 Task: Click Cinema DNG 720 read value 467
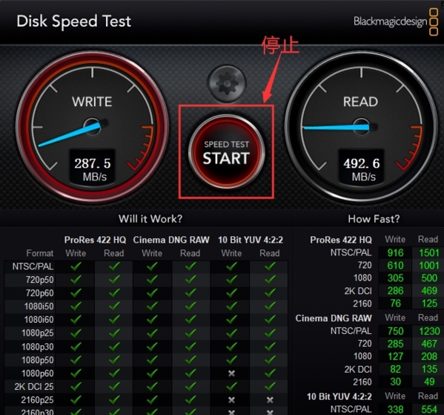(x=429, y=344)
